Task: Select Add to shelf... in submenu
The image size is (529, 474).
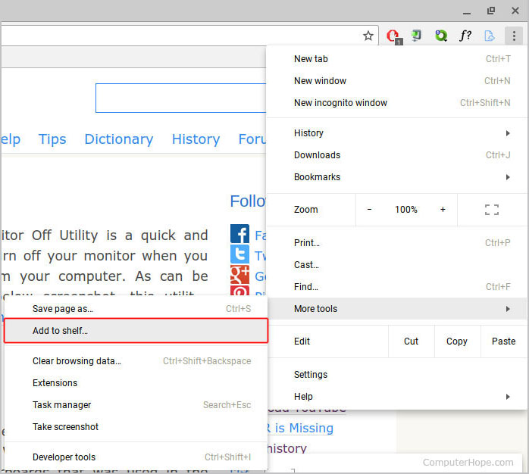Action: (136, 331)
